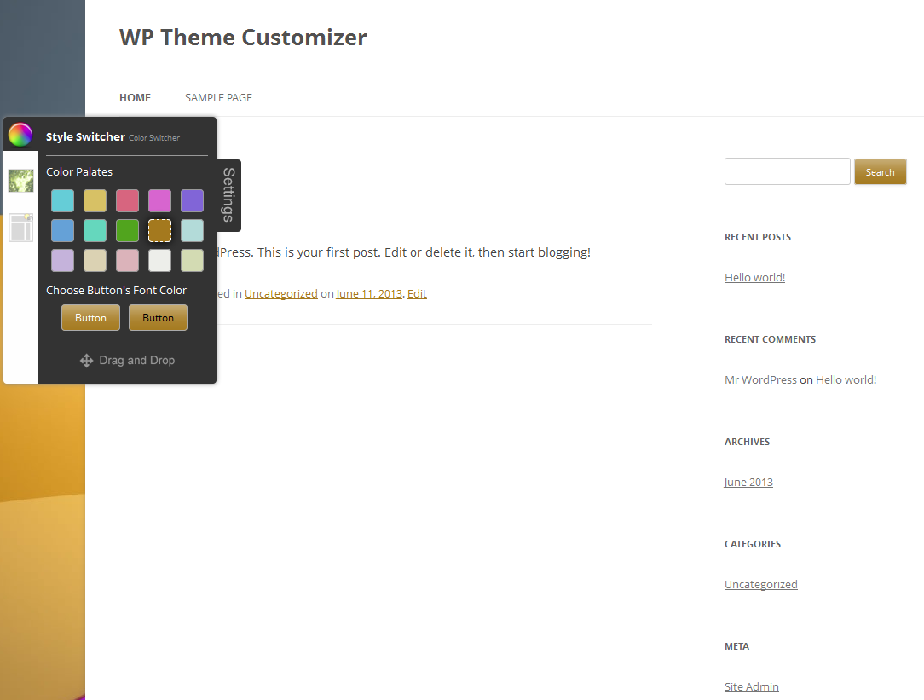Select the lavender palette swatch

[62, 260]
